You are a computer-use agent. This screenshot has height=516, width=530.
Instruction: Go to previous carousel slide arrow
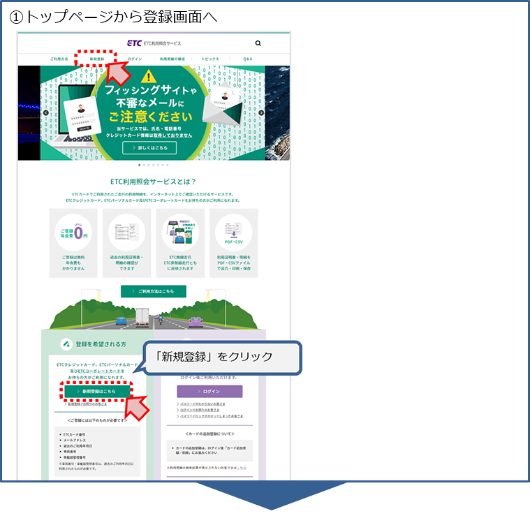(x=46, y=113)
